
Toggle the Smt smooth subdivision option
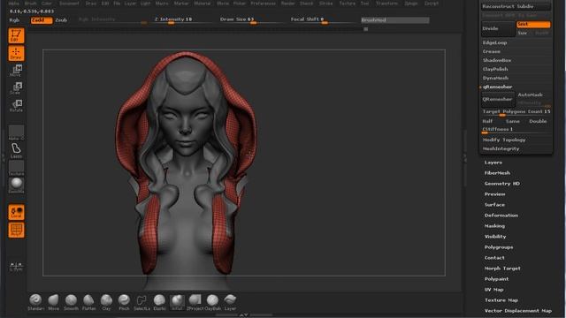click(533, 24)
